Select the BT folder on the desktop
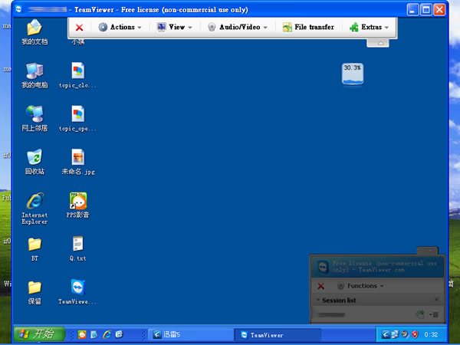460x345 pixels. pyautogui.click(x=34, y=245)
